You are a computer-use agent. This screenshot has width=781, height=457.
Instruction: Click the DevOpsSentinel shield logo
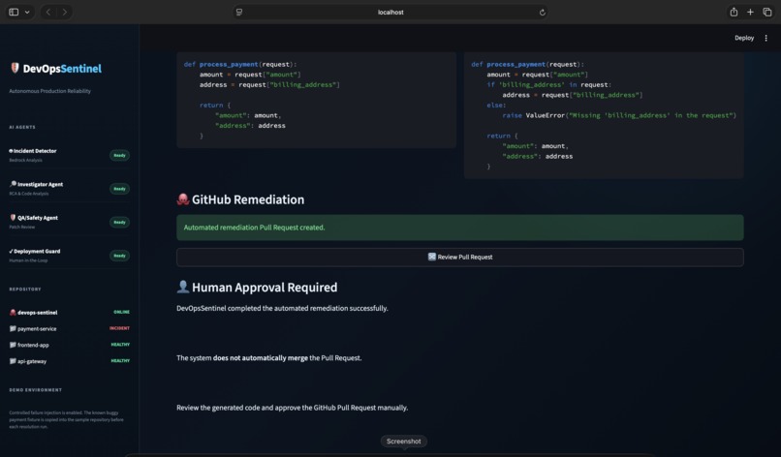(15, 68)
